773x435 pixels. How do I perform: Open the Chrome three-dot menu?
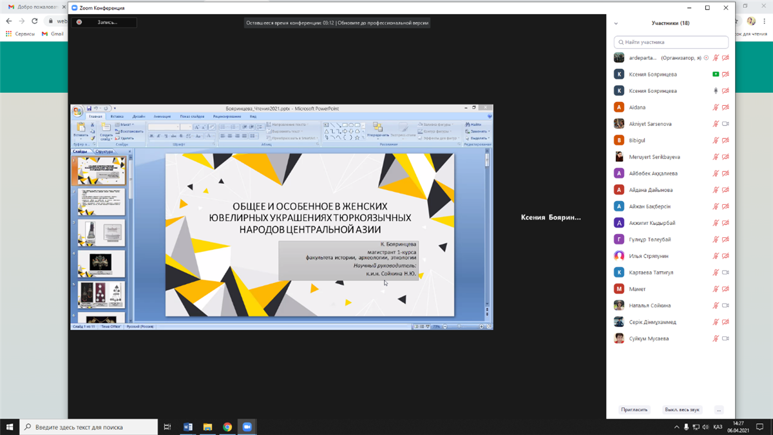[765, 21]
